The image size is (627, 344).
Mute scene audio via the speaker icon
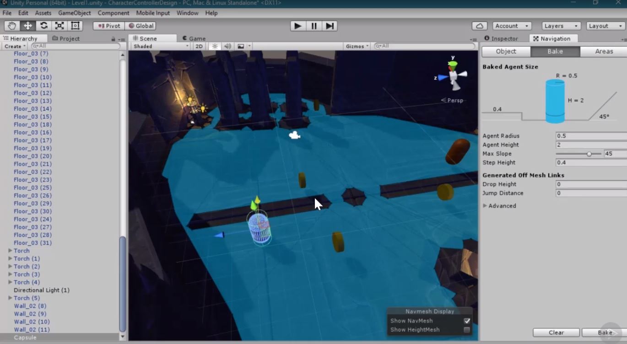point(227,46)
